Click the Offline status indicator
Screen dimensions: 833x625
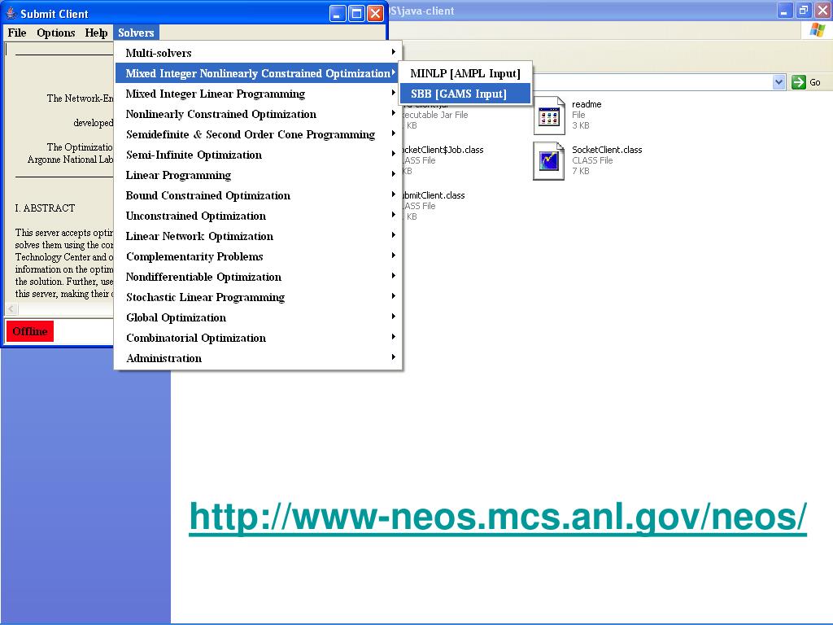point(30,331)
